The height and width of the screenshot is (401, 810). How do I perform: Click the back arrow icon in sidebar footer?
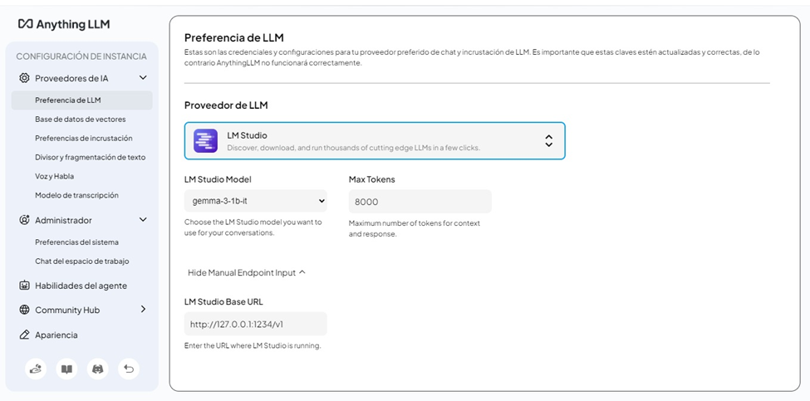coord(128,369)
